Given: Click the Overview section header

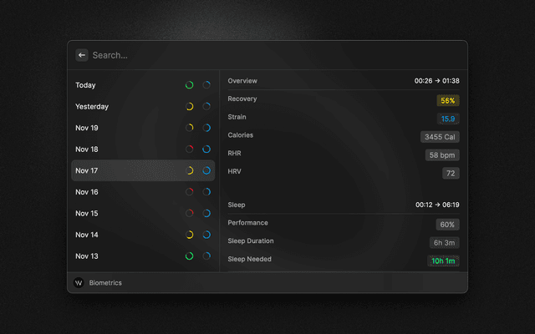Looking at the screenshot, I should 242,81.
